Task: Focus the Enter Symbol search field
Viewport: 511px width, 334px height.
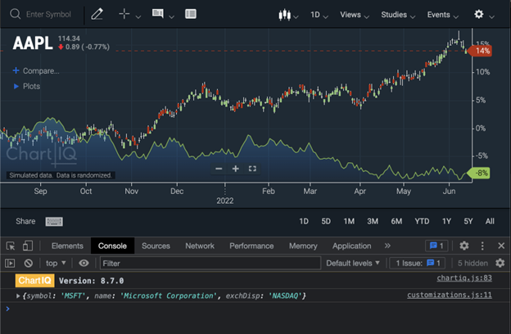Action: (48, 15)
